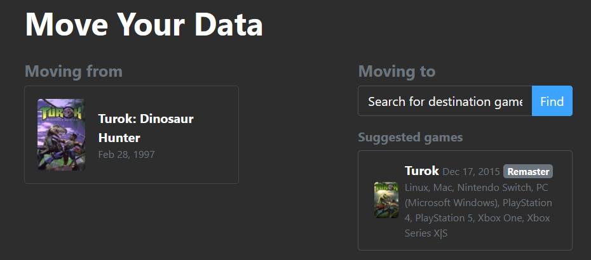The image size is (591, 260).
Task: Click the Moving to heading
Action: click(397, 72)
